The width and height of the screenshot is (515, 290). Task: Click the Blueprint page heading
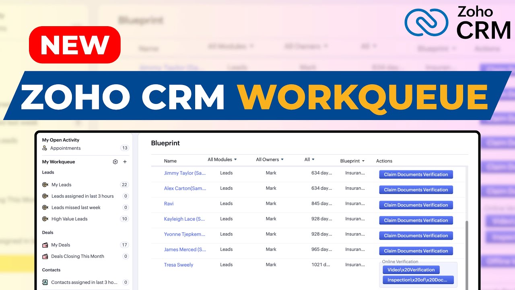(x=165, y=143)
